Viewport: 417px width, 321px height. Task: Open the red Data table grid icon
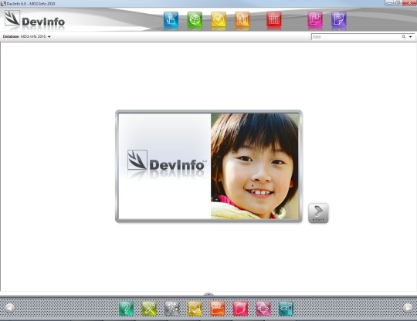pos(274,19)
